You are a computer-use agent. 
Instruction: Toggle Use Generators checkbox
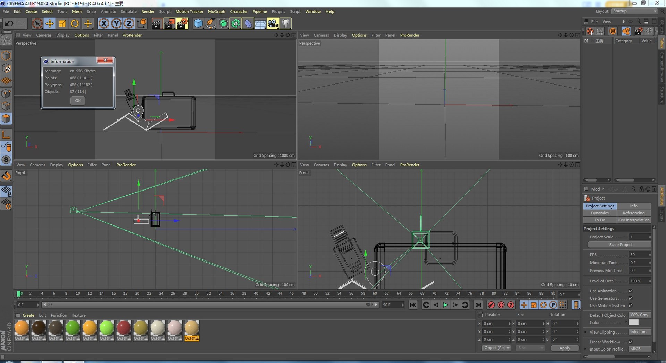[631, 298]
